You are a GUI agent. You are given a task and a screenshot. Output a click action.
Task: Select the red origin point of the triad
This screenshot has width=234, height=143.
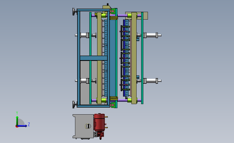coord(17,126)
